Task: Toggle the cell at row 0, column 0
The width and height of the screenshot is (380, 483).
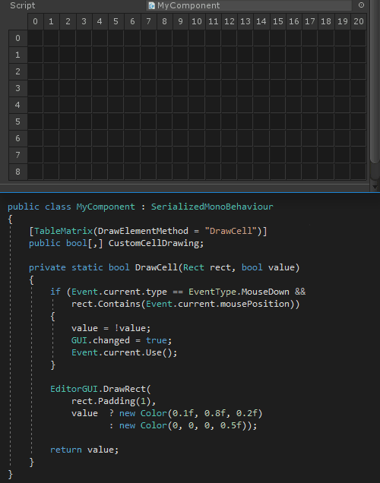Action: 36,38
